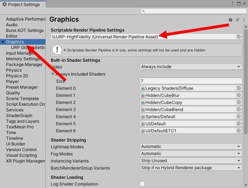The height and width of the screenshot is (188, 248).
Task: Click the Project Settings gear icon
Action: (x=5, y=4)
